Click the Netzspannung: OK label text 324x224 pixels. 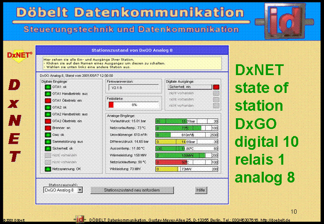pos(66,169)
